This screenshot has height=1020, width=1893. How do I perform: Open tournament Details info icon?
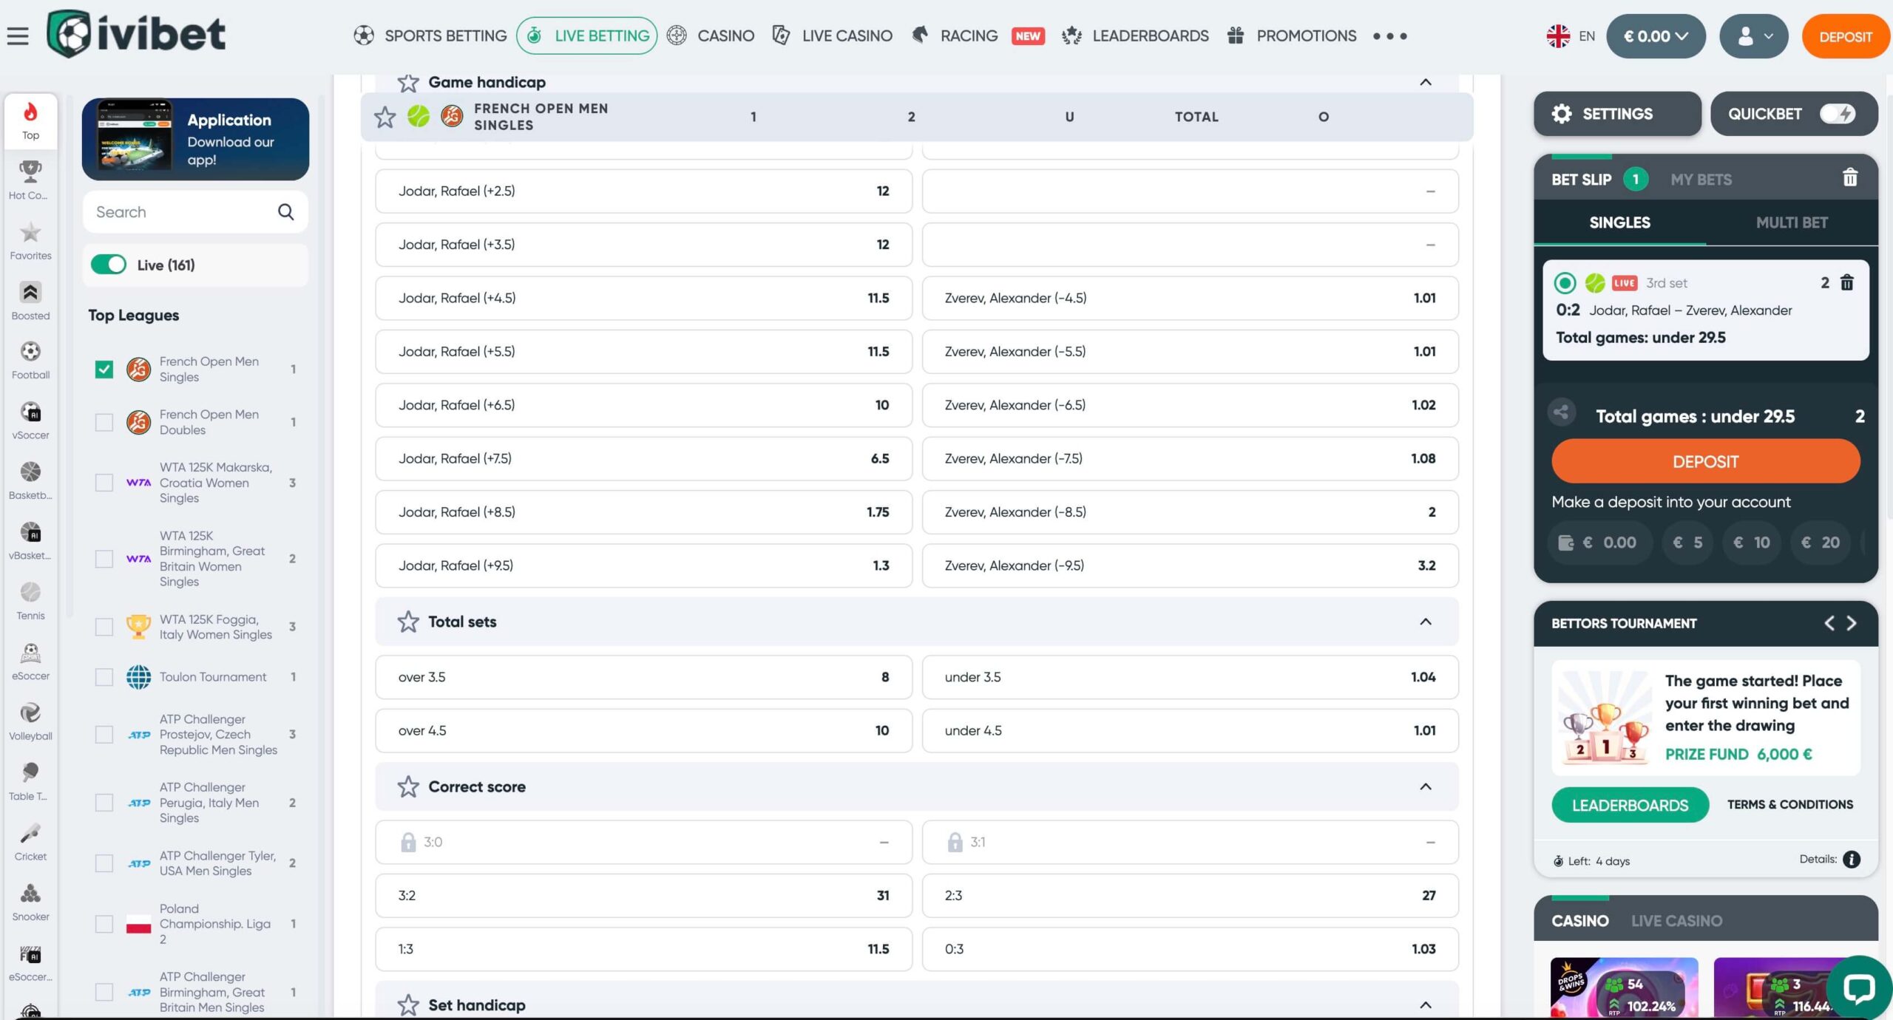[x=1851, y=859]
